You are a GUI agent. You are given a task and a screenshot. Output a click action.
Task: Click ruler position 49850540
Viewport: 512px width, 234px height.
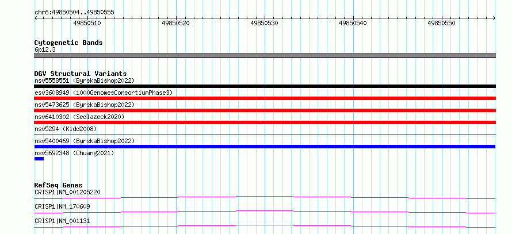353,23
